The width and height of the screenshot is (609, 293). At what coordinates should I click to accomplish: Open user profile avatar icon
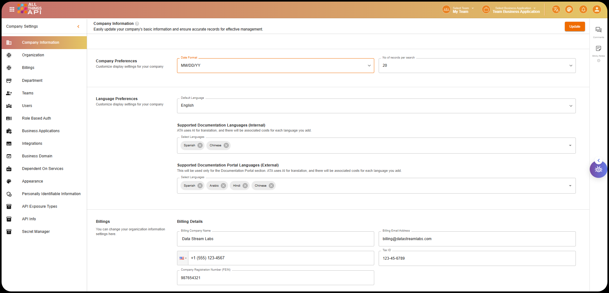pyautogui.click(x=596, y=9)
